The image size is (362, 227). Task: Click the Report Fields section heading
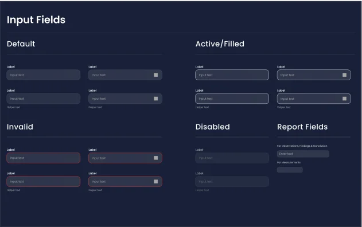[x=302, y=127]
